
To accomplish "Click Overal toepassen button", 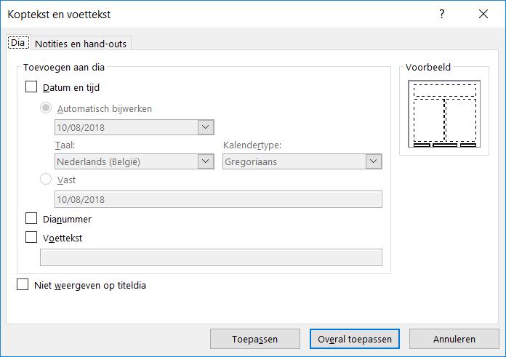I will pyautogui.click(x=355, y=339).
